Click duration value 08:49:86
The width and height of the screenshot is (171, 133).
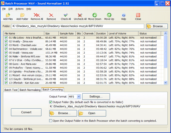[x=101, y=41]
